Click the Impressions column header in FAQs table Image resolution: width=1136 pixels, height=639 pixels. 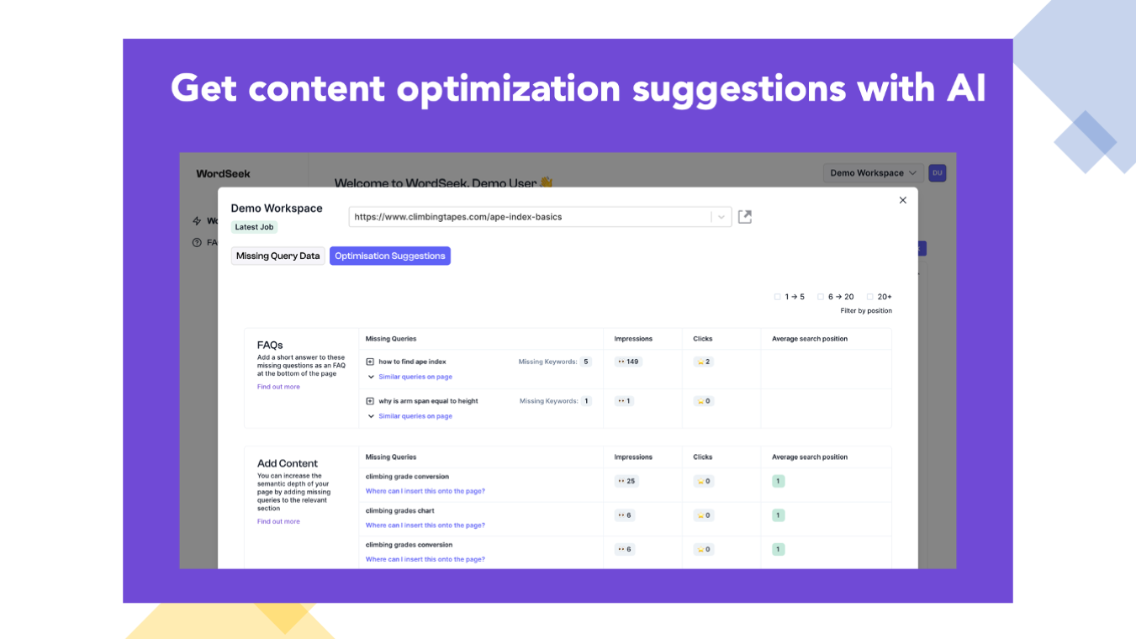633,339
